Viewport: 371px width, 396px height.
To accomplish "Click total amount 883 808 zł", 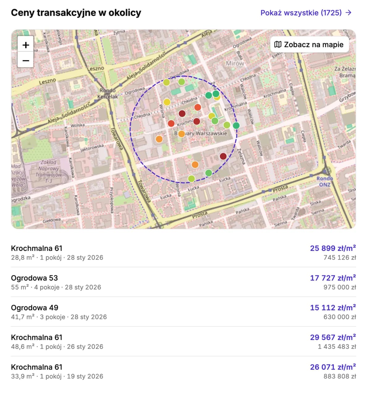I will 340,376.
